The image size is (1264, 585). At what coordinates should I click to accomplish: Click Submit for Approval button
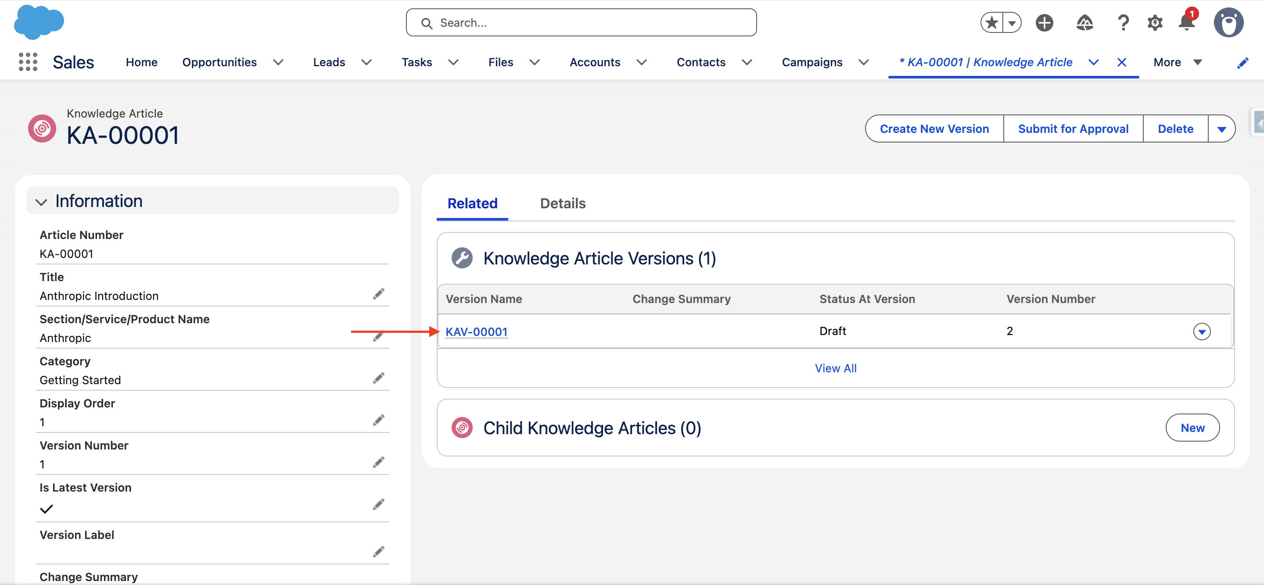[x=1073, y=129]
